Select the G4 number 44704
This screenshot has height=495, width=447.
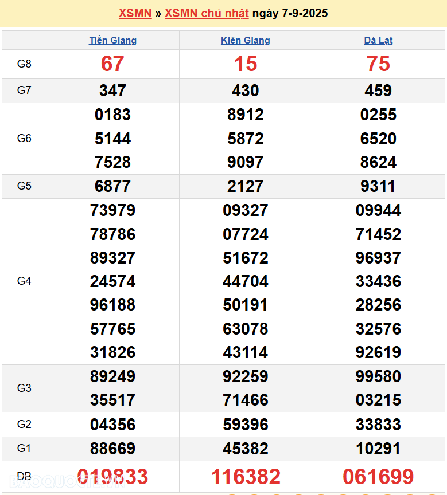click(245, 281)
